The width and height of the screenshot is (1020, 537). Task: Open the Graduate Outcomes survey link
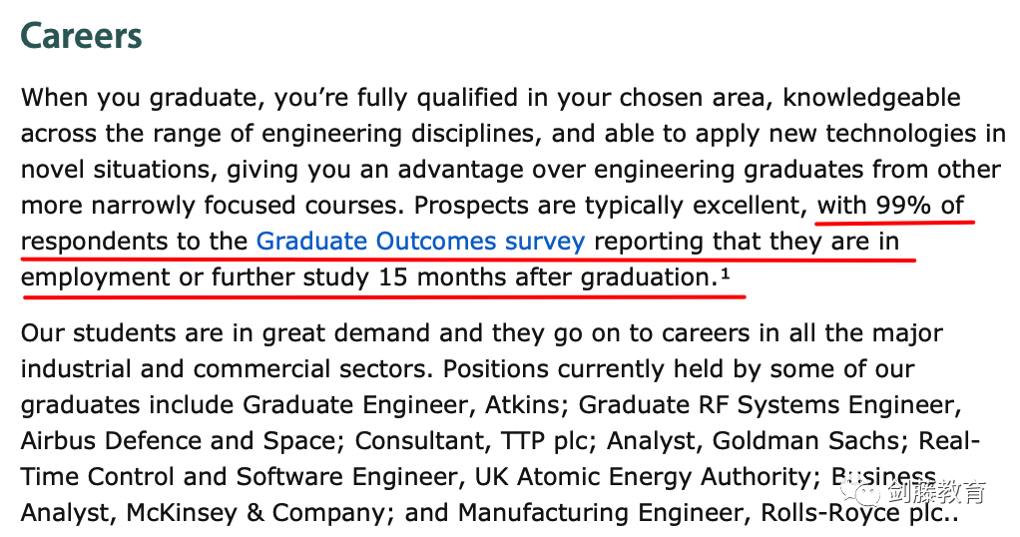click(x=420, y=242)
